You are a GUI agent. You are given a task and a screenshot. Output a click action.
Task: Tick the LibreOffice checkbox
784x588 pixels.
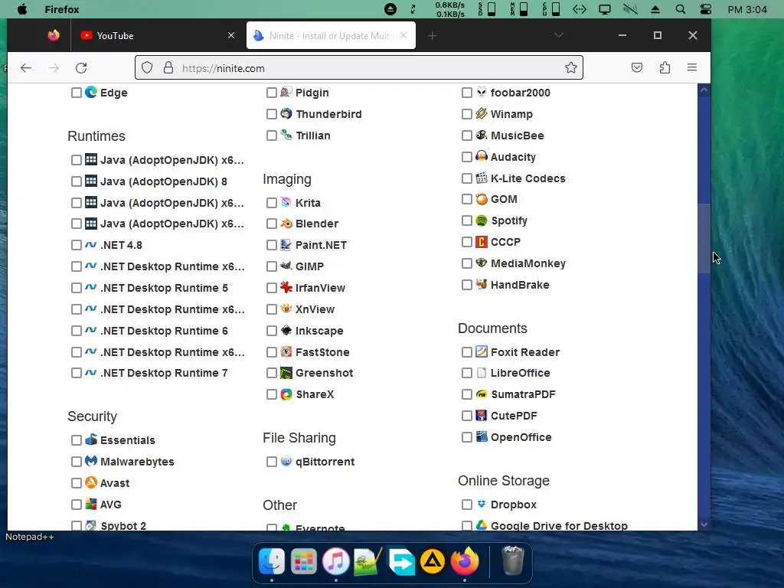[466, 373]
